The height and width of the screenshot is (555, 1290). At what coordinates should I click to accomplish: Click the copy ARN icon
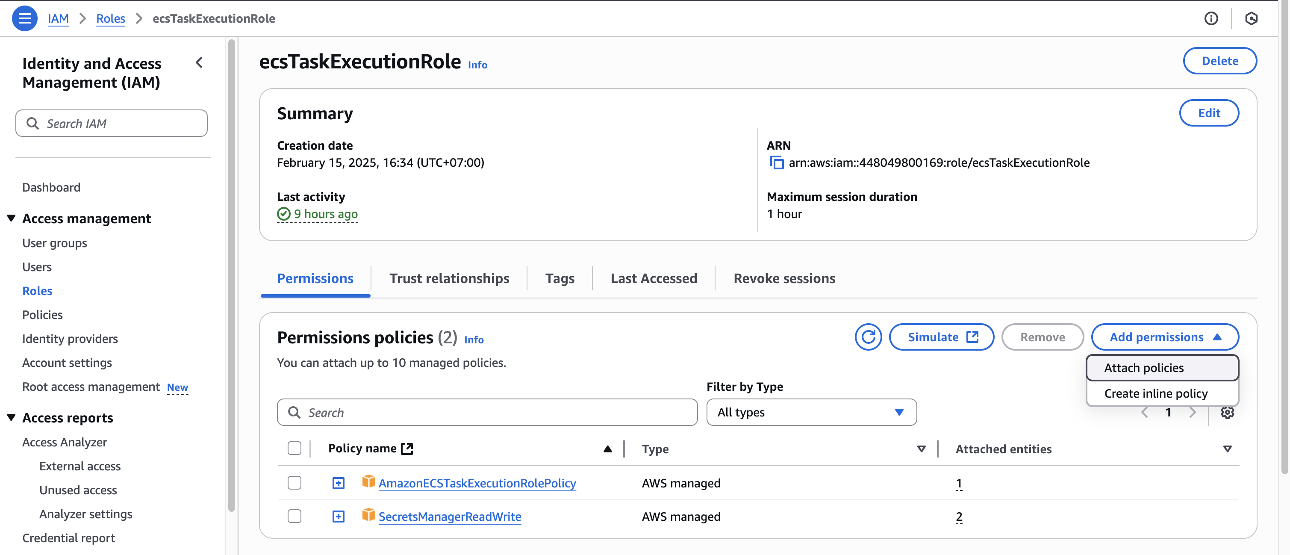pyautogui.click(x=776, y=163)
